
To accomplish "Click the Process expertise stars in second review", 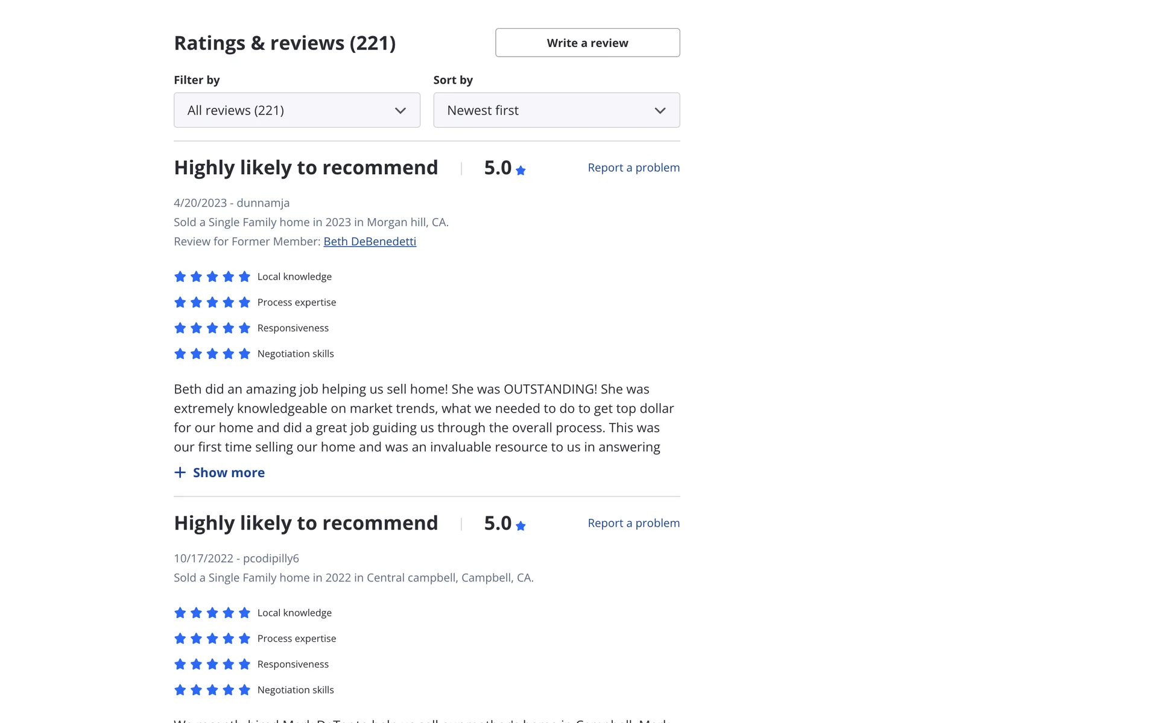I will click(x=212, y=639).
